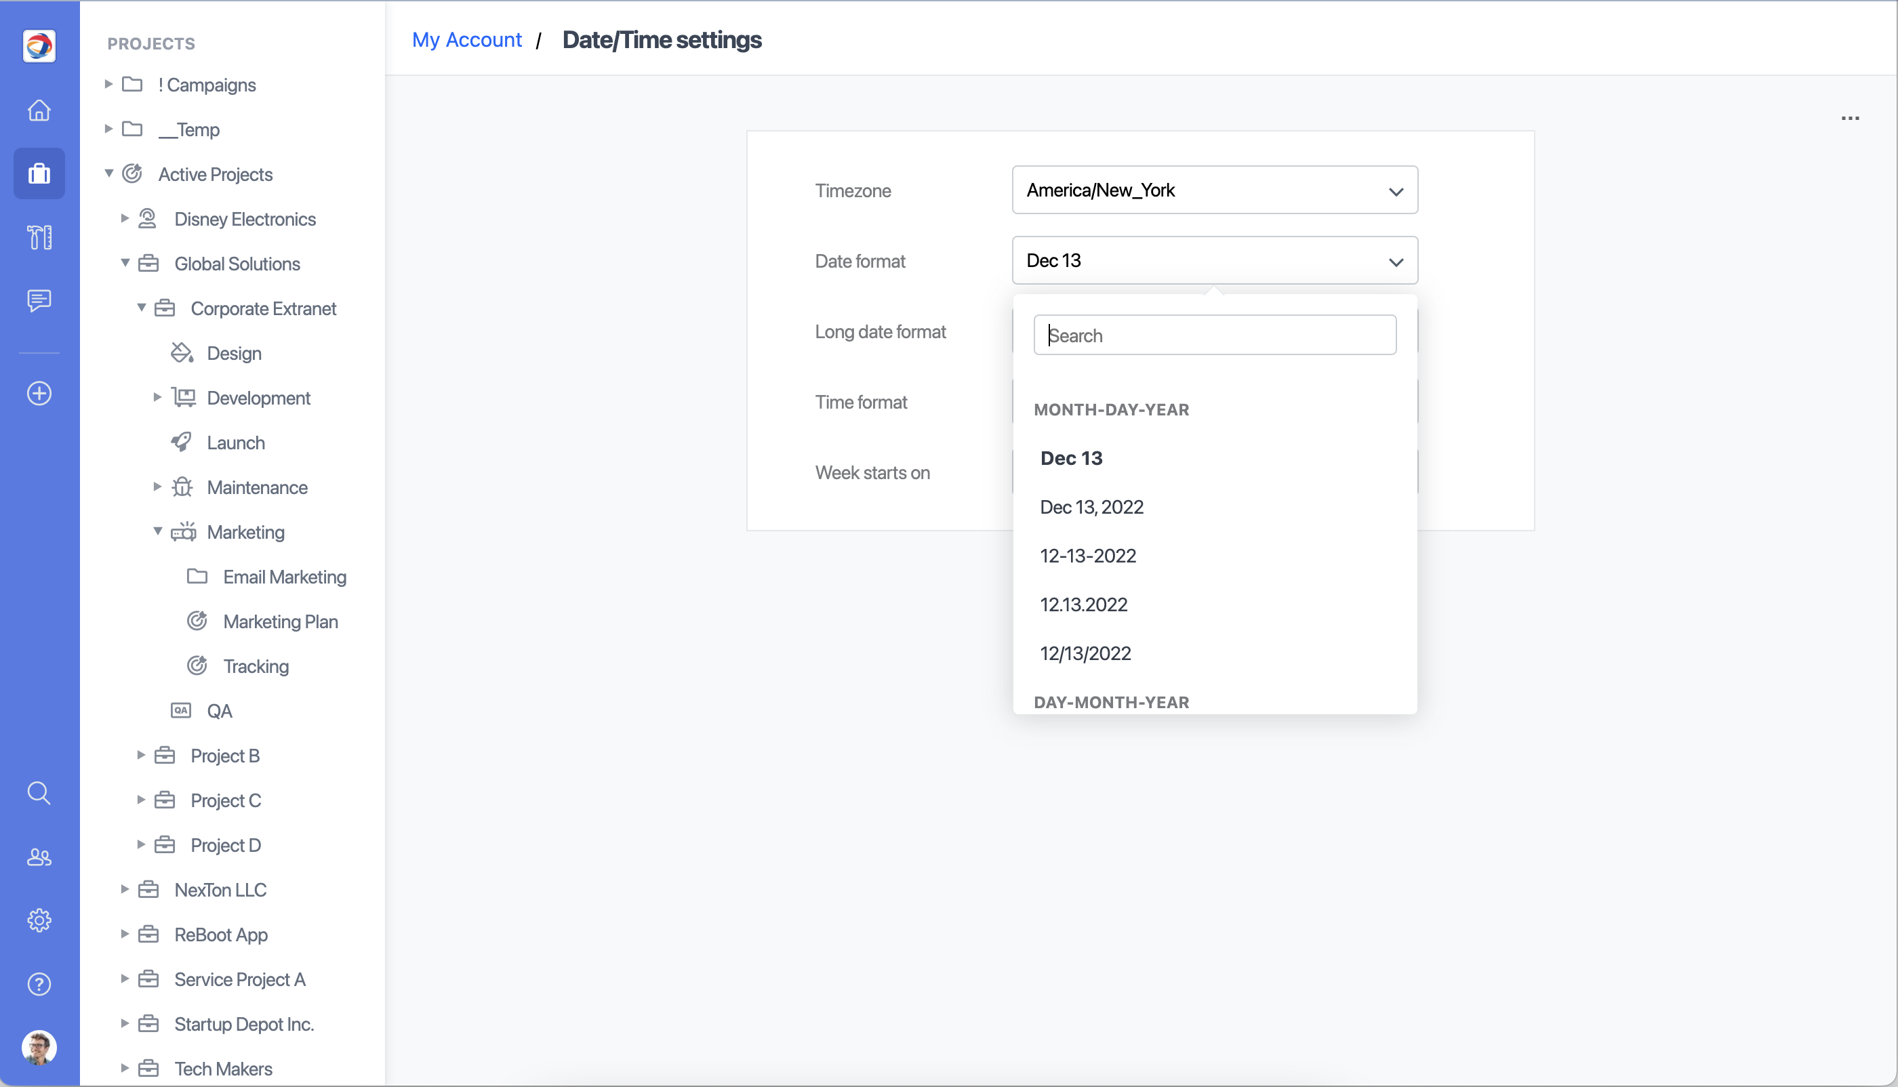Click the Tracking target icon
Image resolution: width=1898 pixels, height=1087 pixels.
pyautogui.click(x=197, y=665)
